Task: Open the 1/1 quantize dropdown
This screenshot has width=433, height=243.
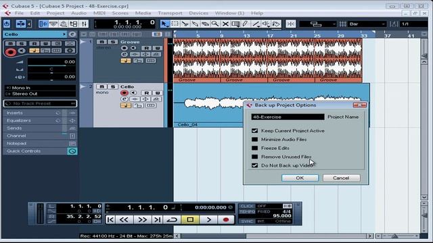Action: [x=414, y=24]
